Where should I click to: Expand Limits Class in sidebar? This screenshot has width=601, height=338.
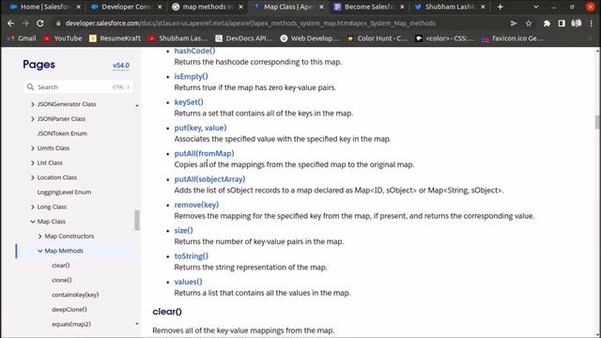33,148
